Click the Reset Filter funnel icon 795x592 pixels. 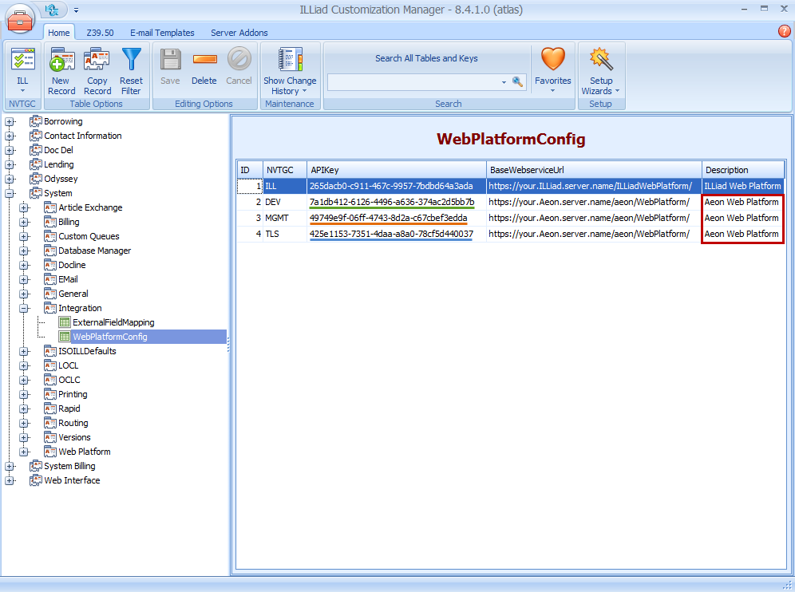(x=131, y=61)
